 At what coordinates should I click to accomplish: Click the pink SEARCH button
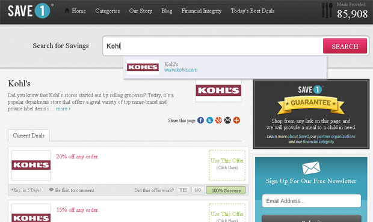tap(345, 46)
